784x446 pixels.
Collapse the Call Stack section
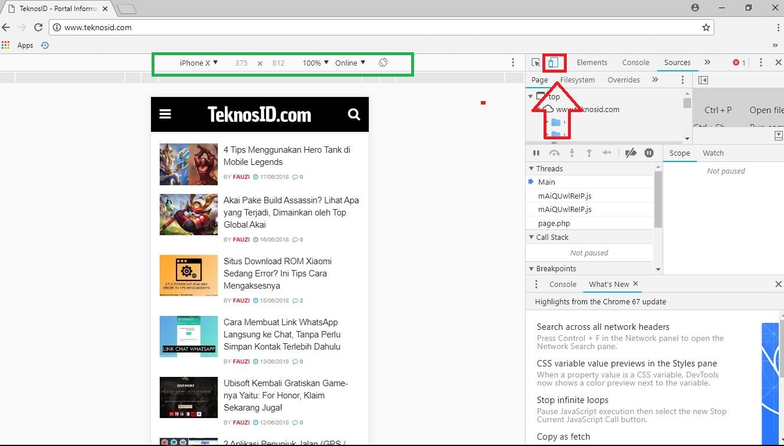pyautogui.click(x=531, y=237)
